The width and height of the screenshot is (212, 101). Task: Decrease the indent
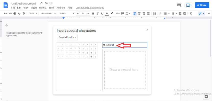point(180,13)
